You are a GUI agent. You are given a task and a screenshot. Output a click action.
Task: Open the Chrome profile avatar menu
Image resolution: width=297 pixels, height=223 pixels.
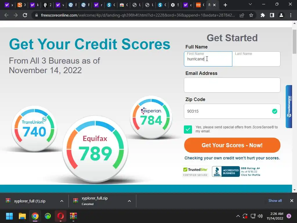(281, 15)
